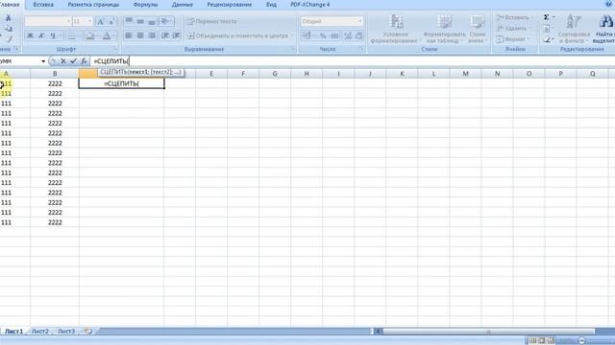Image resolution: width=615 pixels, height=345 pixels.
Task: Click the Fill down icon
Action: point(547,29)
